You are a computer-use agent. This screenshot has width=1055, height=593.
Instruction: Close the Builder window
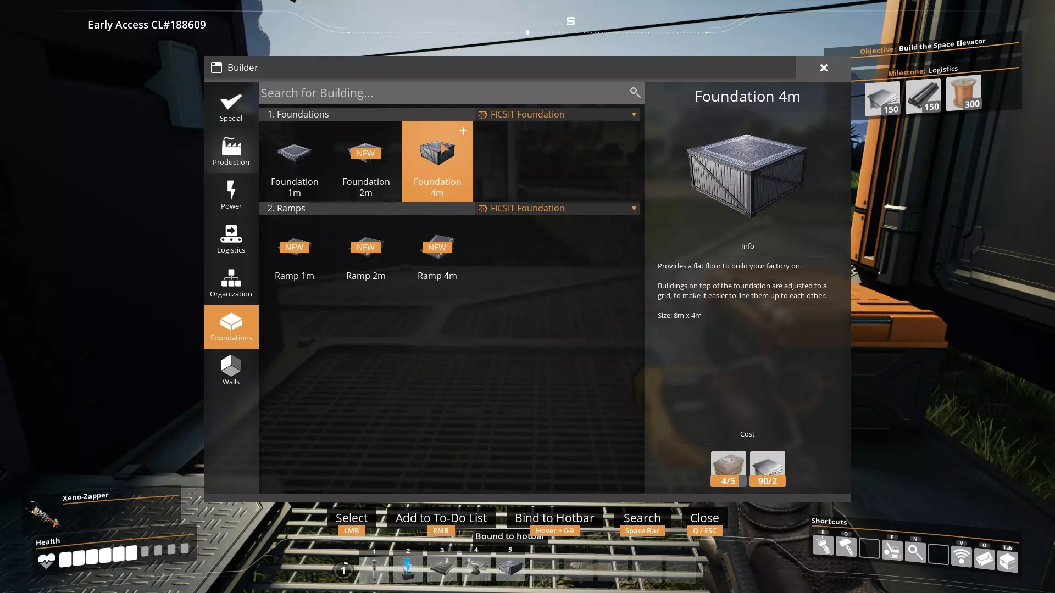823,68
